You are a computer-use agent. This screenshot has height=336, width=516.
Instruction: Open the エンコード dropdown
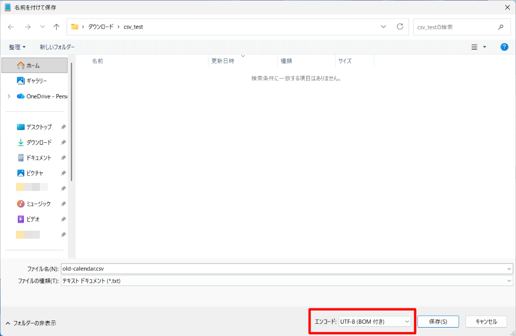tap(374, 321)
